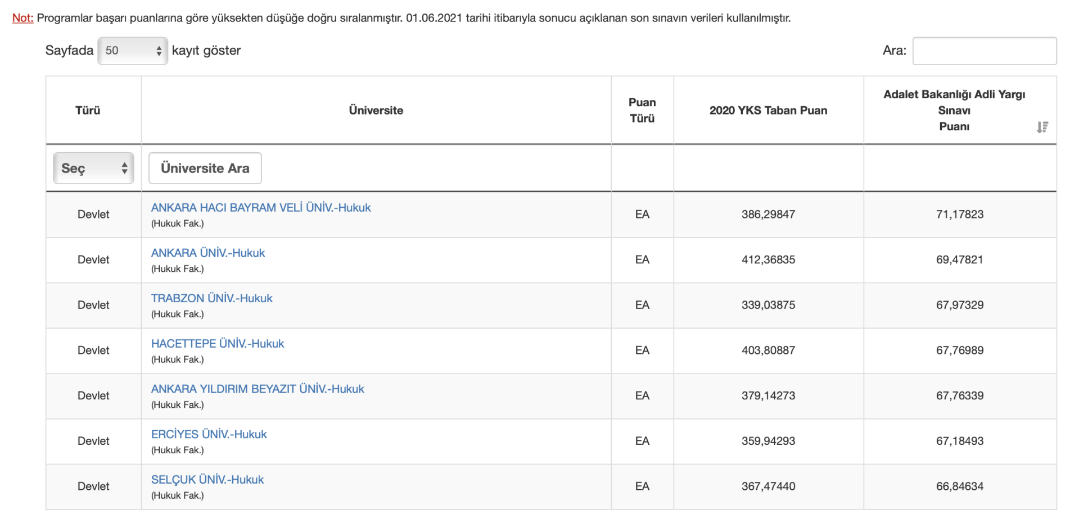Viewport: 1079px width, 510px height.
Task: Focus the Ara search field
Action: click(x=984, y=51)
